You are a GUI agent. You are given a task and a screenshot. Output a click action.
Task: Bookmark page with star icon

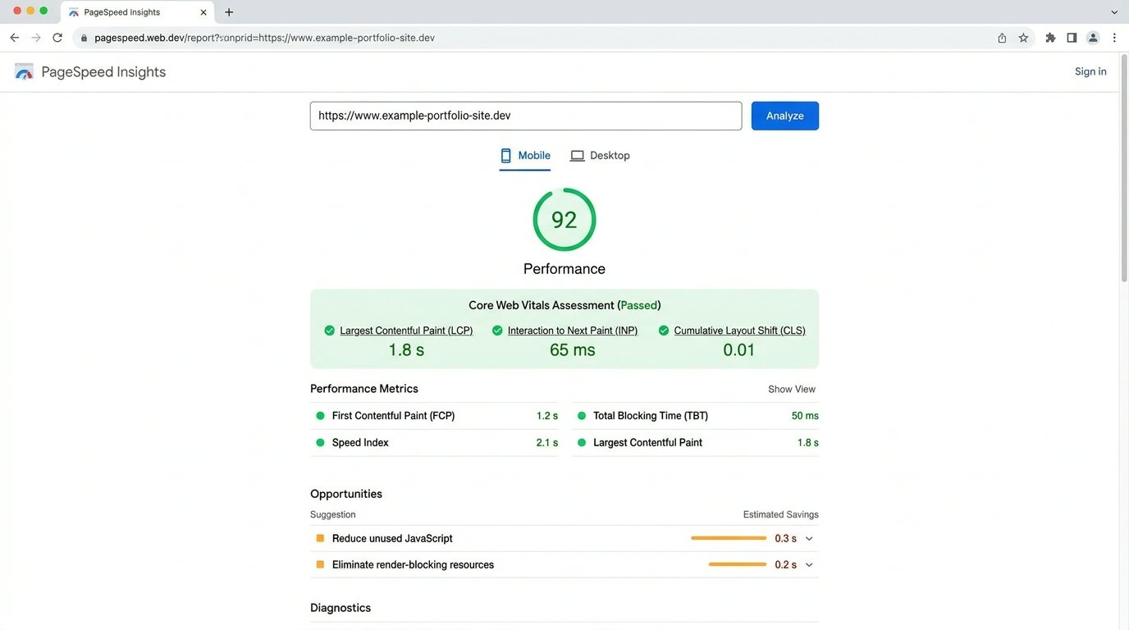click(1023, 38)
